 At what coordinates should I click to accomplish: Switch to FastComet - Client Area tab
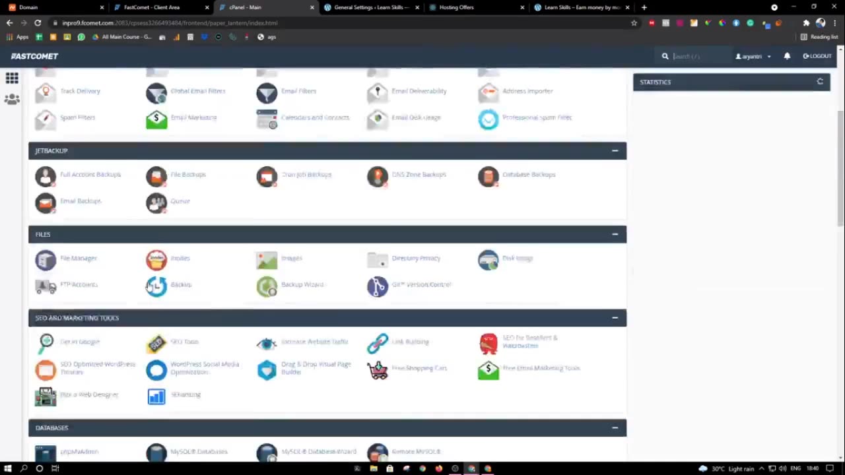tap(160, 7)
